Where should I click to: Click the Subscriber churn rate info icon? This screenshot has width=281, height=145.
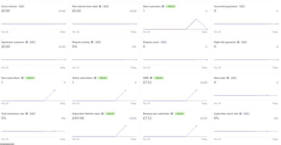tap(240, 114)
